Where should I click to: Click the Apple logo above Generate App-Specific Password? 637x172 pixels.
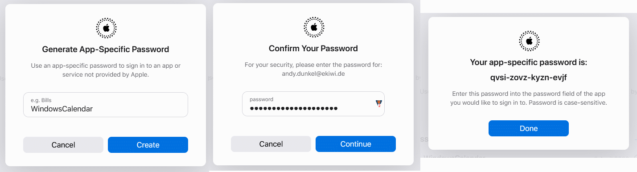(x=106, y=28)
